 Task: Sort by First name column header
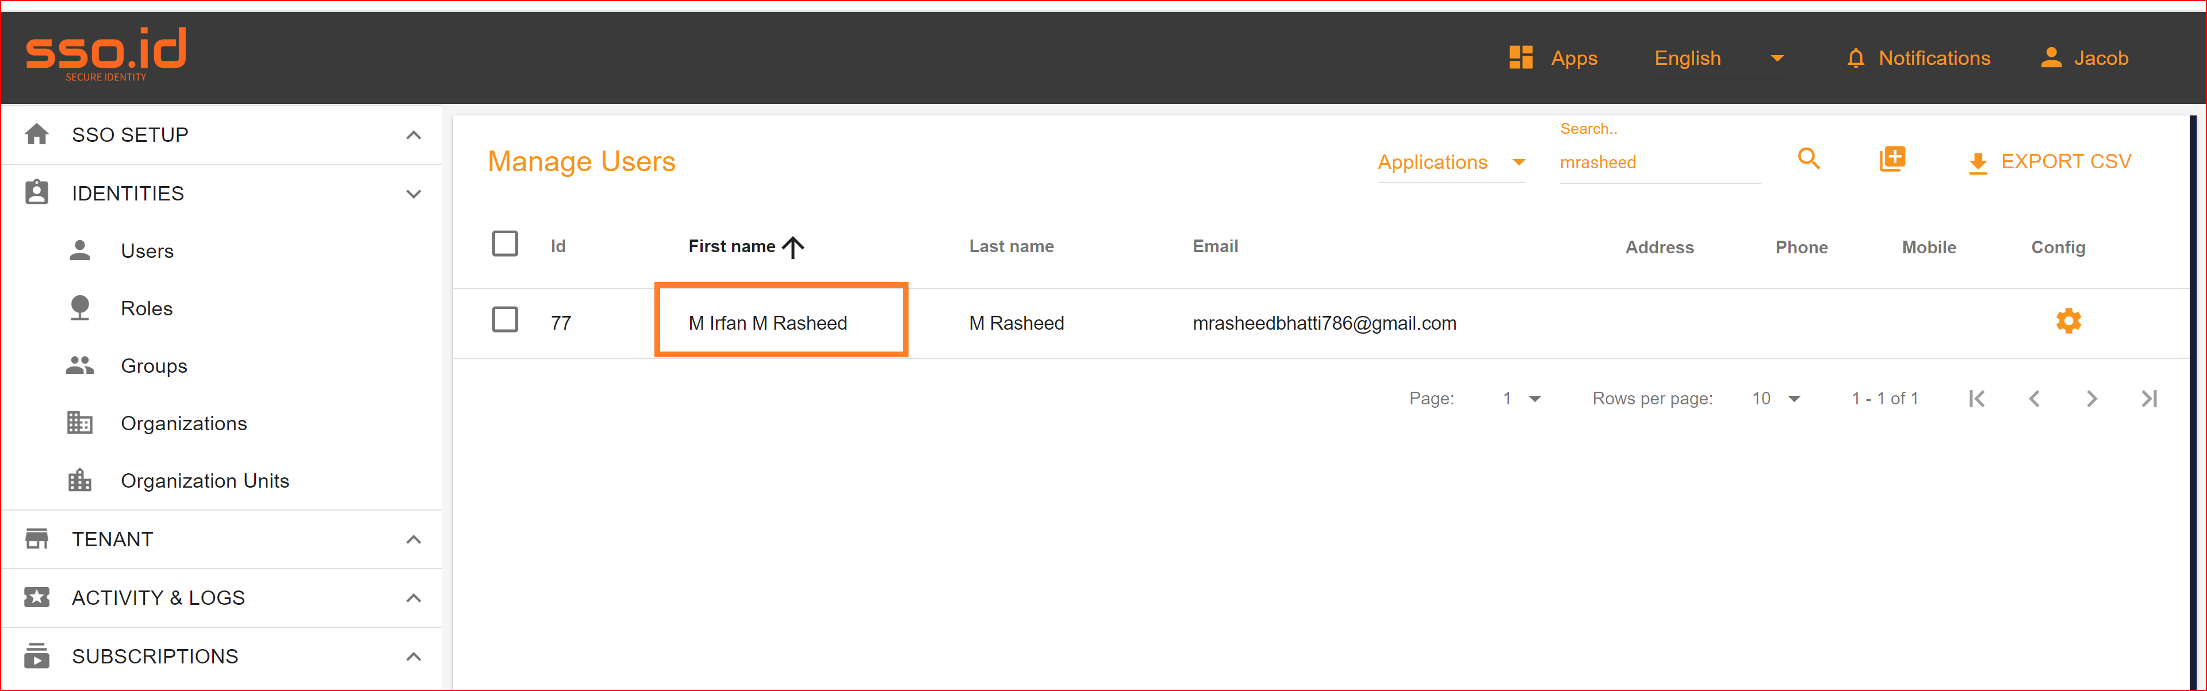click(731, 246)
